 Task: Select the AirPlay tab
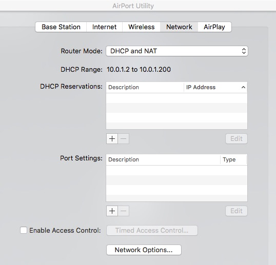pos(214,27)
